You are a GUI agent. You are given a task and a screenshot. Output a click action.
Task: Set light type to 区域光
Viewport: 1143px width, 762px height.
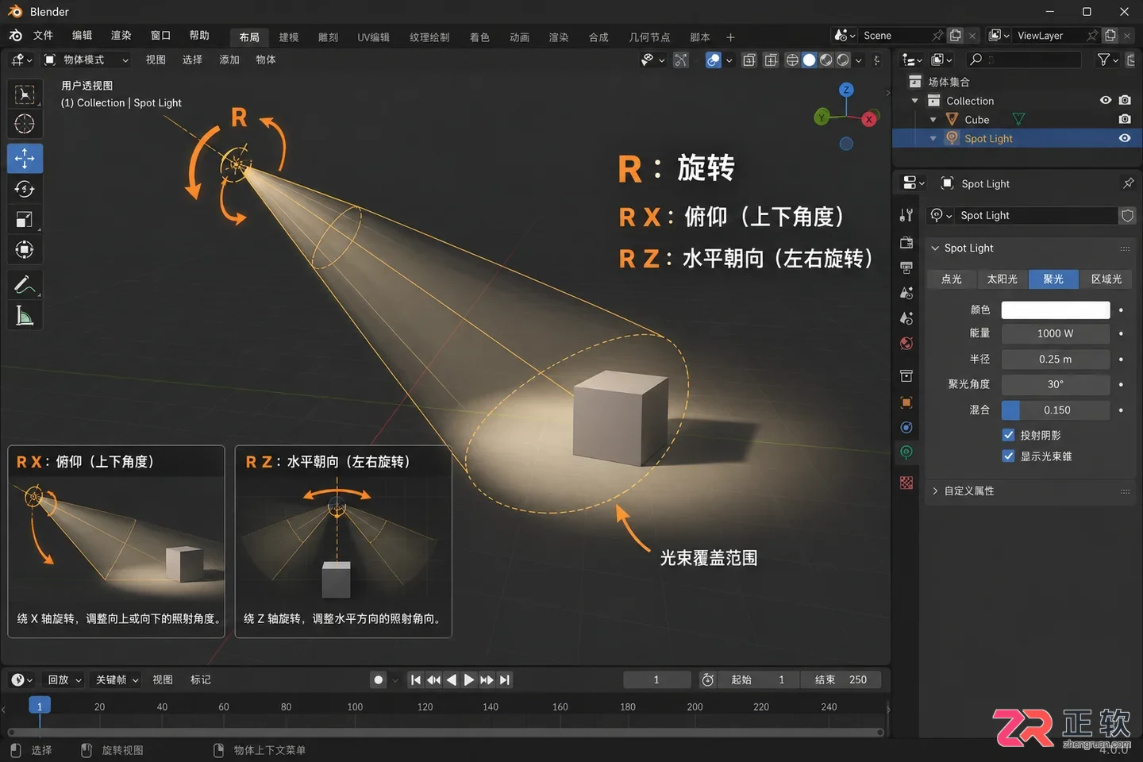[1106, 279]
